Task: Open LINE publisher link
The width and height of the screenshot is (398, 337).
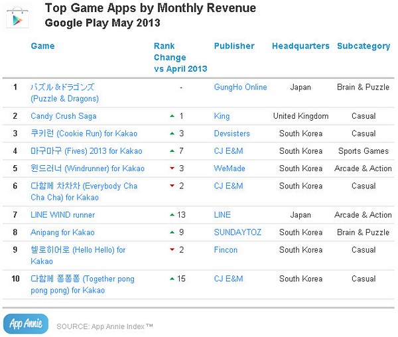Action: click(x=222, y=215)
